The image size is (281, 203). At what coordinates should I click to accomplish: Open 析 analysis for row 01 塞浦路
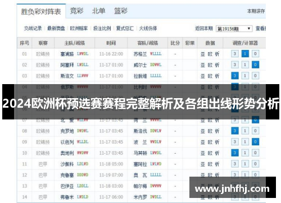217,54
